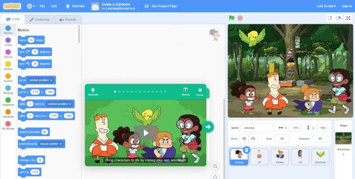Enter full screen stage mode

pos(348,18)
